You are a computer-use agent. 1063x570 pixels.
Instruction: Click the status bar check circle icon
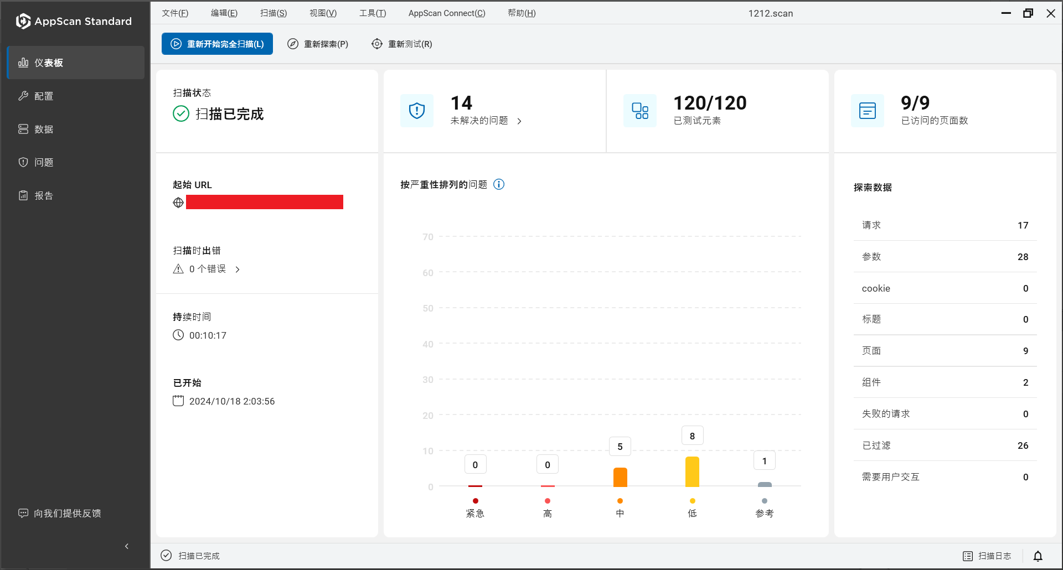pyautogui.click(x=166, y=556)
